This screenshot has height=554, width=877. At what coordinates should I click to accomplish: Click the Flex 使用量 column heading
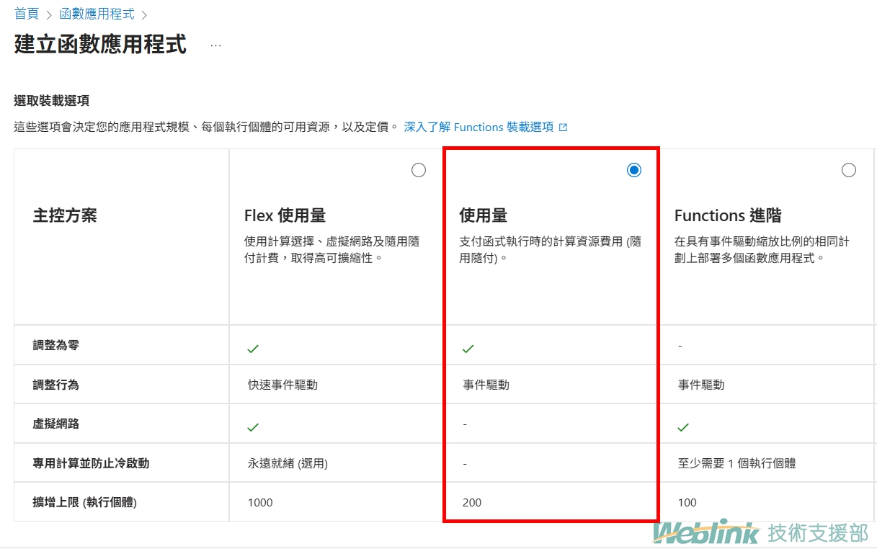(285, 215)
